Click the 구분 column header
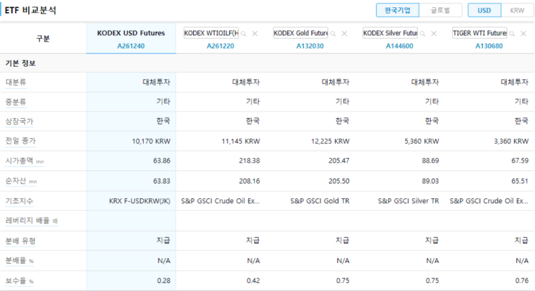Image resolution: width=535 pixels, height=291 pixels. (x=43, y=39)
